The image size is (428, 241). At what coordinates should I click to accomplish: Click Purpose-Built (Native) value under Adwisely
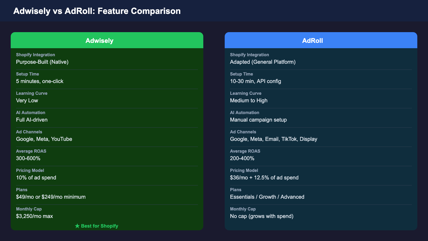(x=42, y=62)
